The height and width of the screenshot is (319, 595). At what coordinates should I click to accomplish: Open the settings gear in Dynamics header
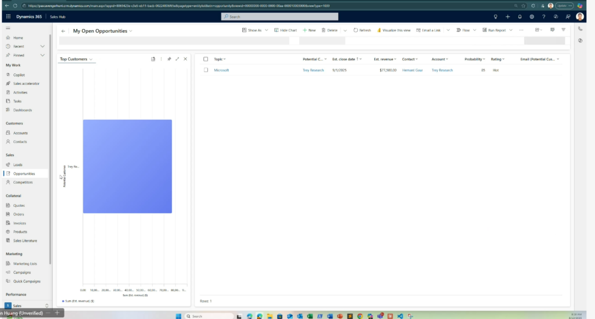point(532,17)
